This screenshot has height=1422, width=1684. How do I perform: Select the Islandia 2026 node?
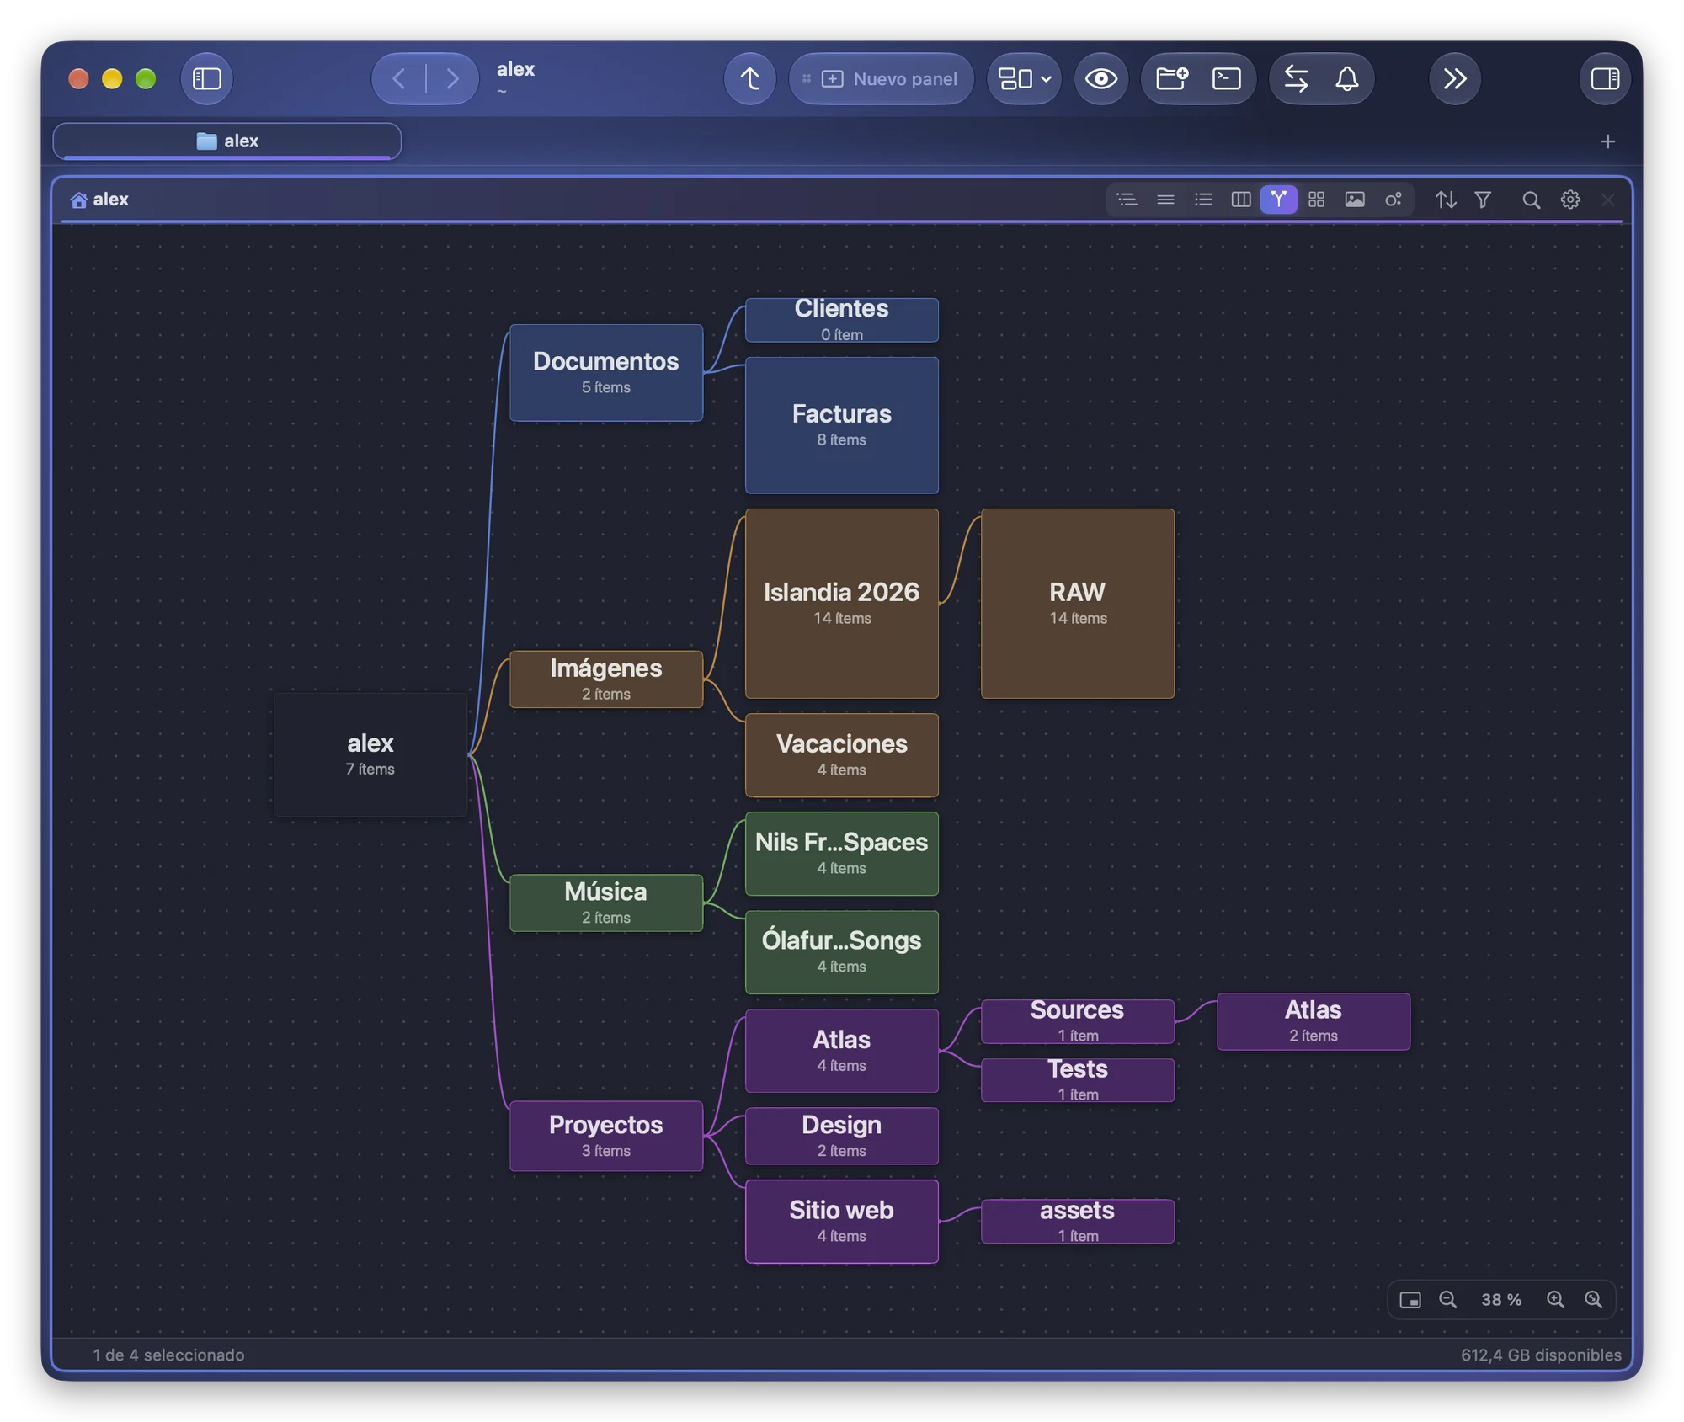click(841, 603)
